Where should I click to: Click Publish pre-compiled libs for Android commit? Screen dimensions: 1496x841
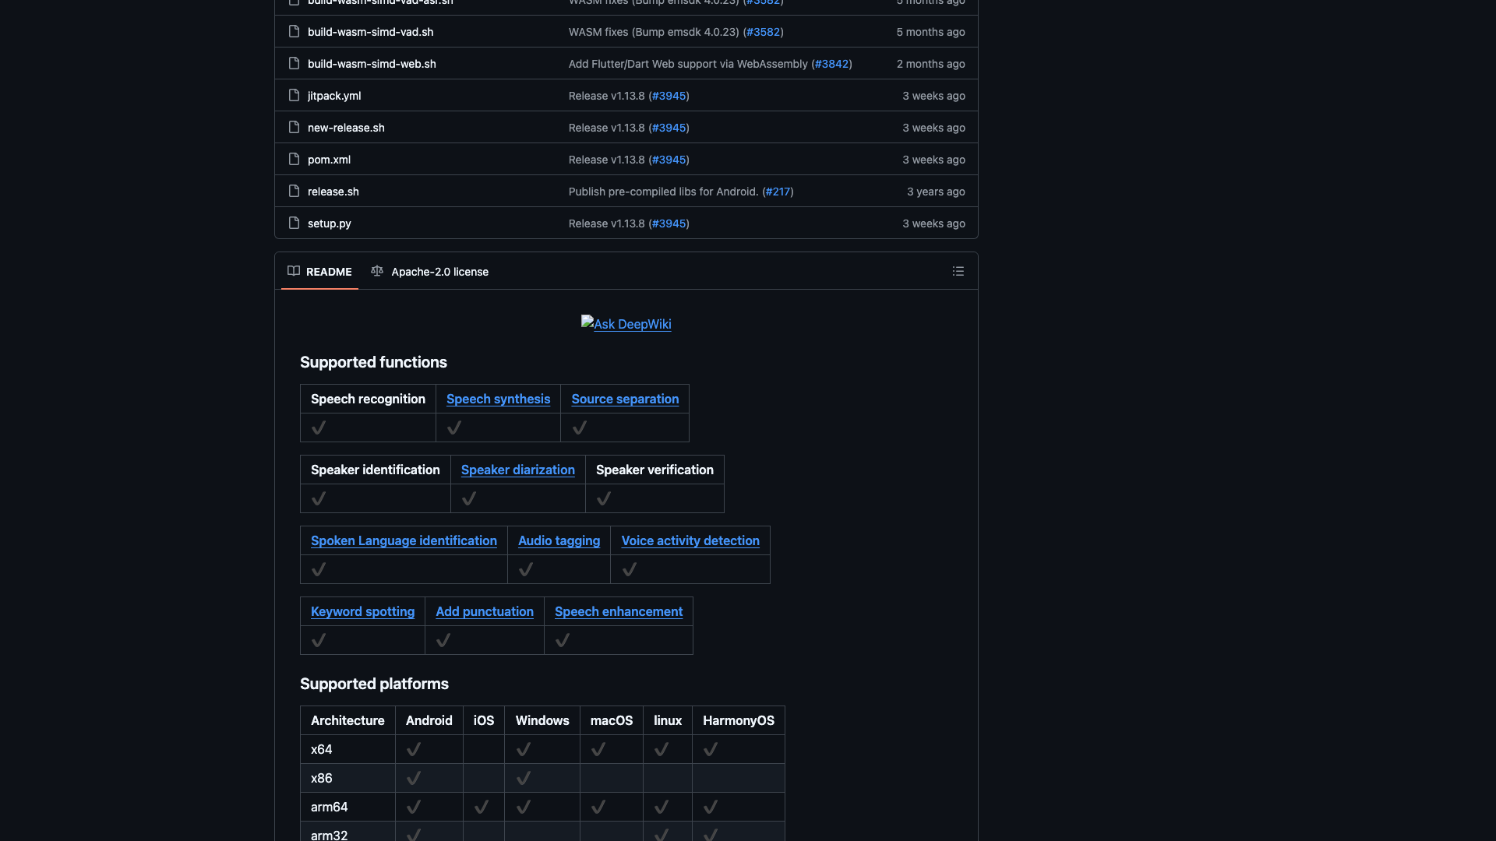point(663,192)
